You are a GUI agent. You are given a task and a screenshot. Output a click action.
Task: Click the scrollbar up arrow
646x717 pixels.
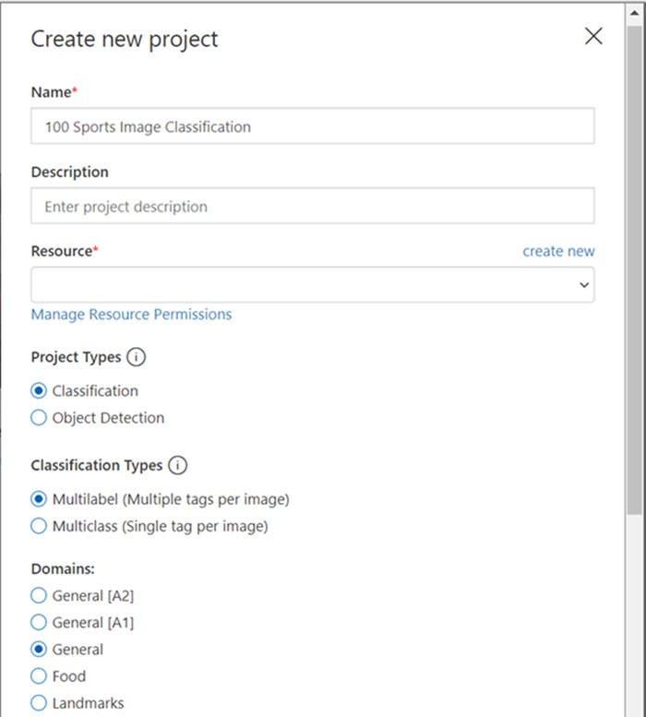[x=635, y=13]
